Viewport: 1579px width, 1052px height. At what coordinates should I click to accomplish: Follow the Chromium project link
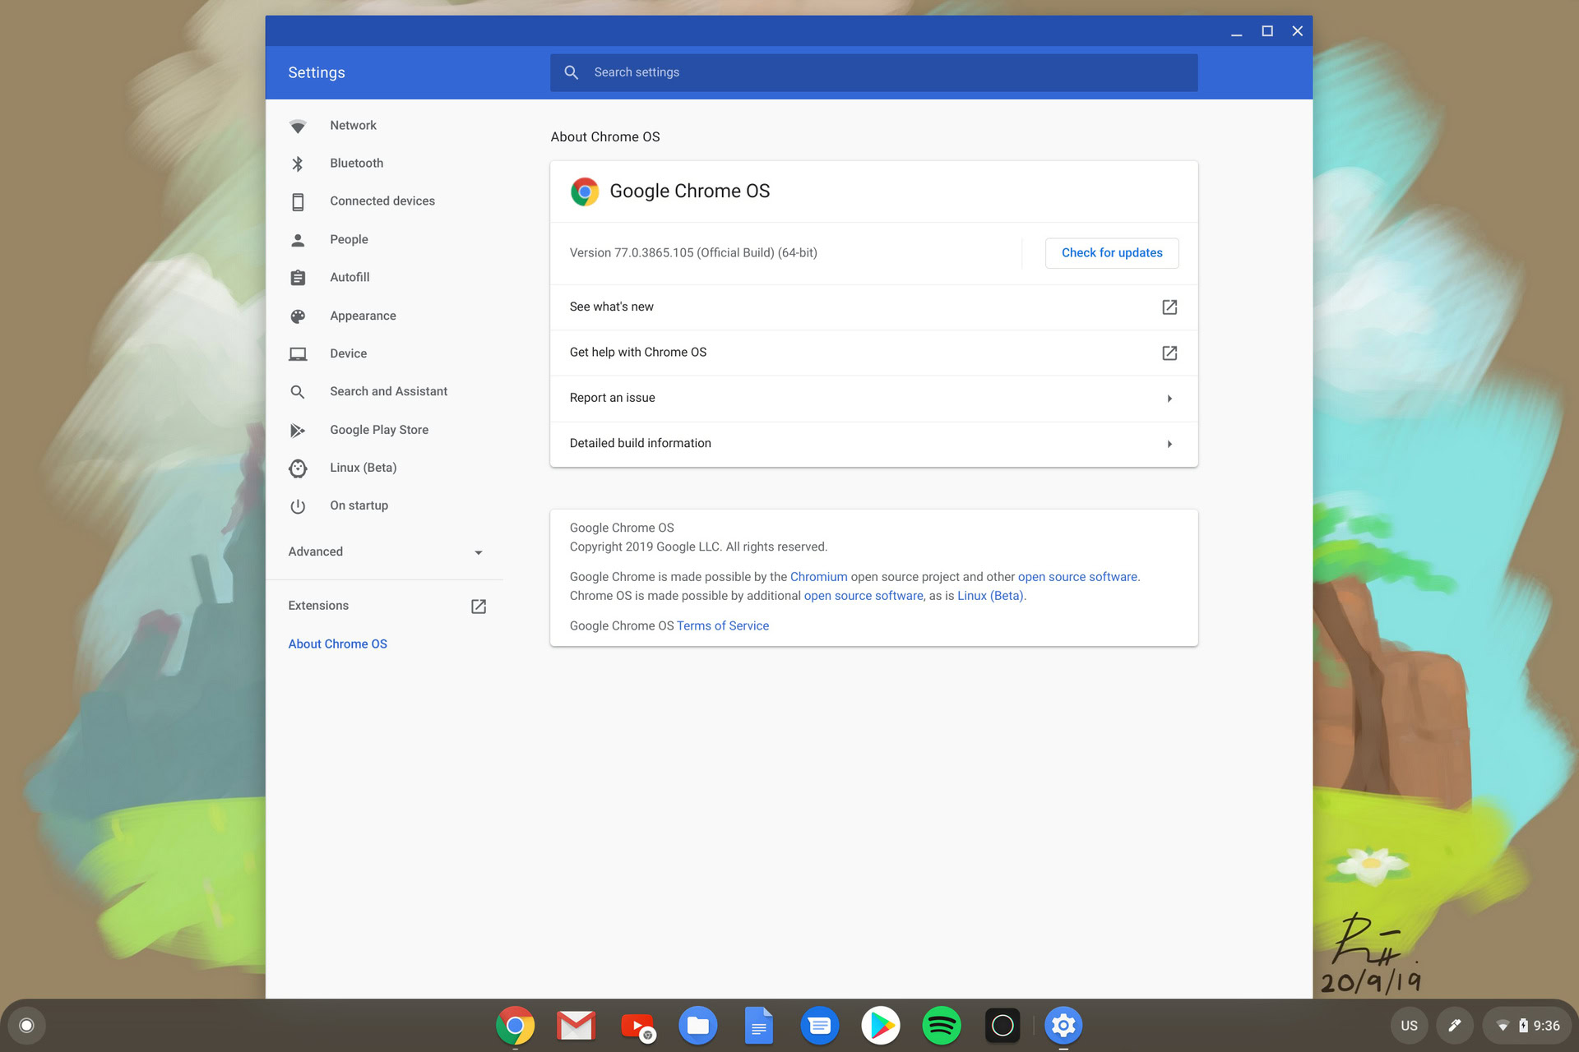click(x=818, y=577)
